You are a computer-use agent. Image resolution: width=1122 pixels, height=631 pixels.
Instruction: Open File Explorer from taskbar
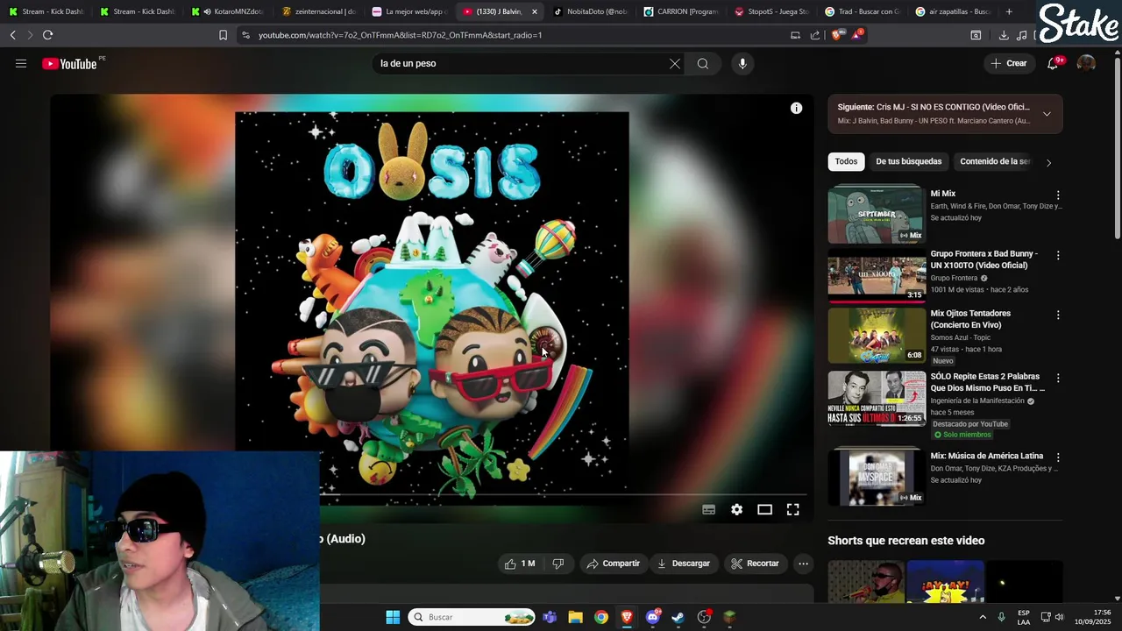tap(575, 617)
